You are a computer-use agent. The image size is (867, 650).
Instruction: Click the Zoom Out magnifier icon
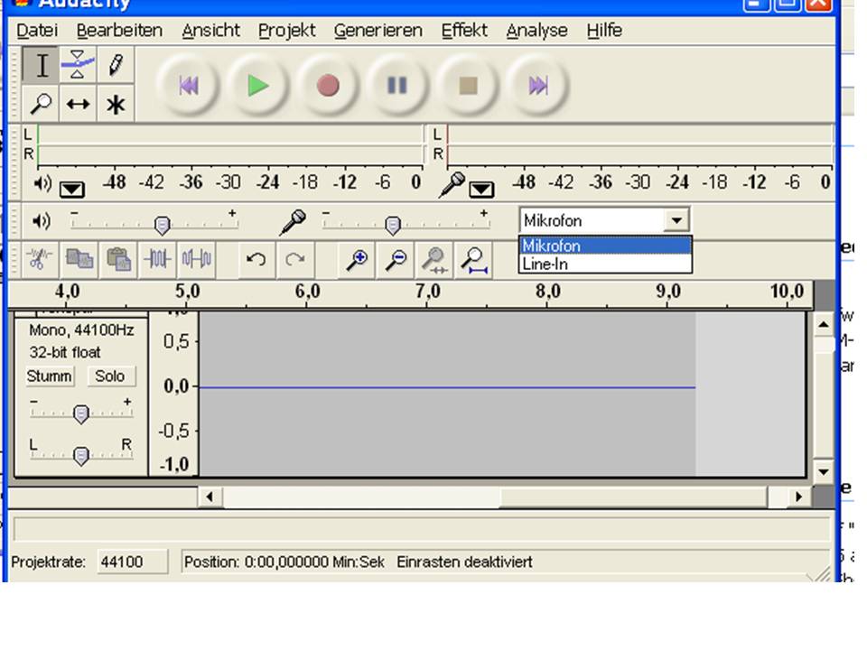396,259
